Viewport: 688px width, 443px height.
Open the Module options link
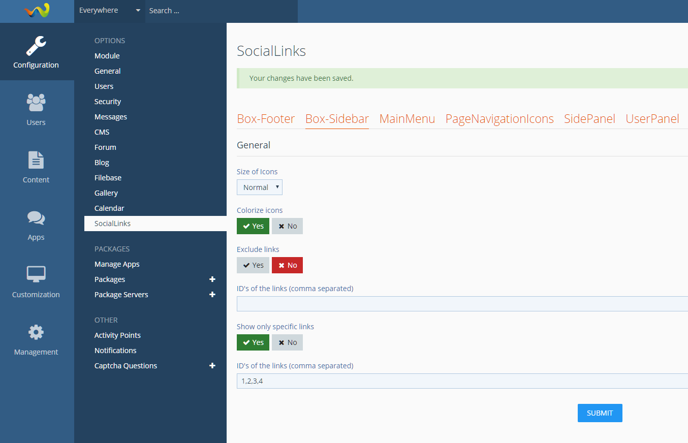tap(107, 56)
